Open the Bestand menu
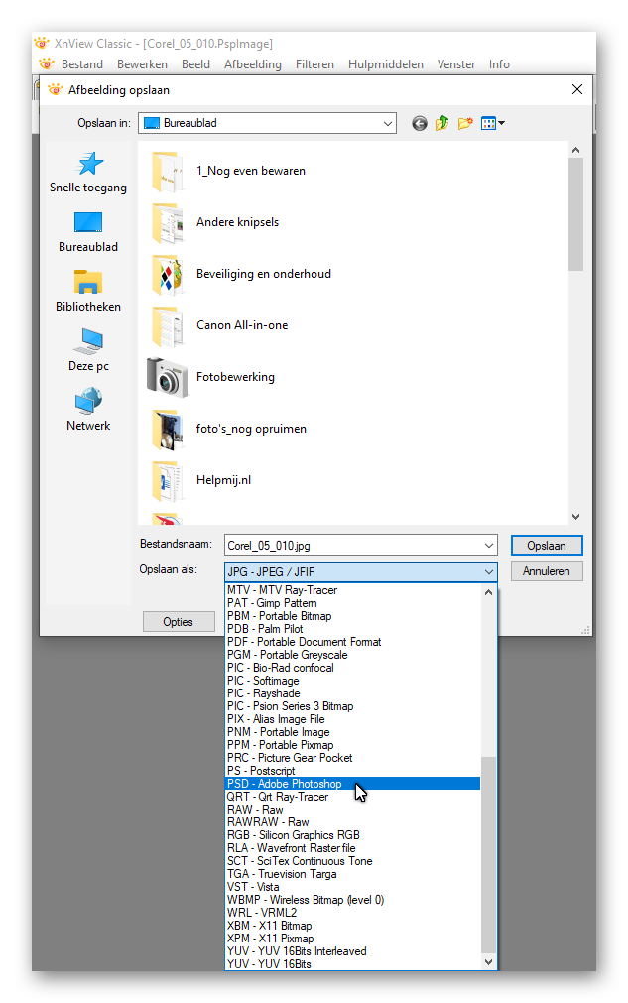Screen dimensions: 628x1003 pos(82,64)
